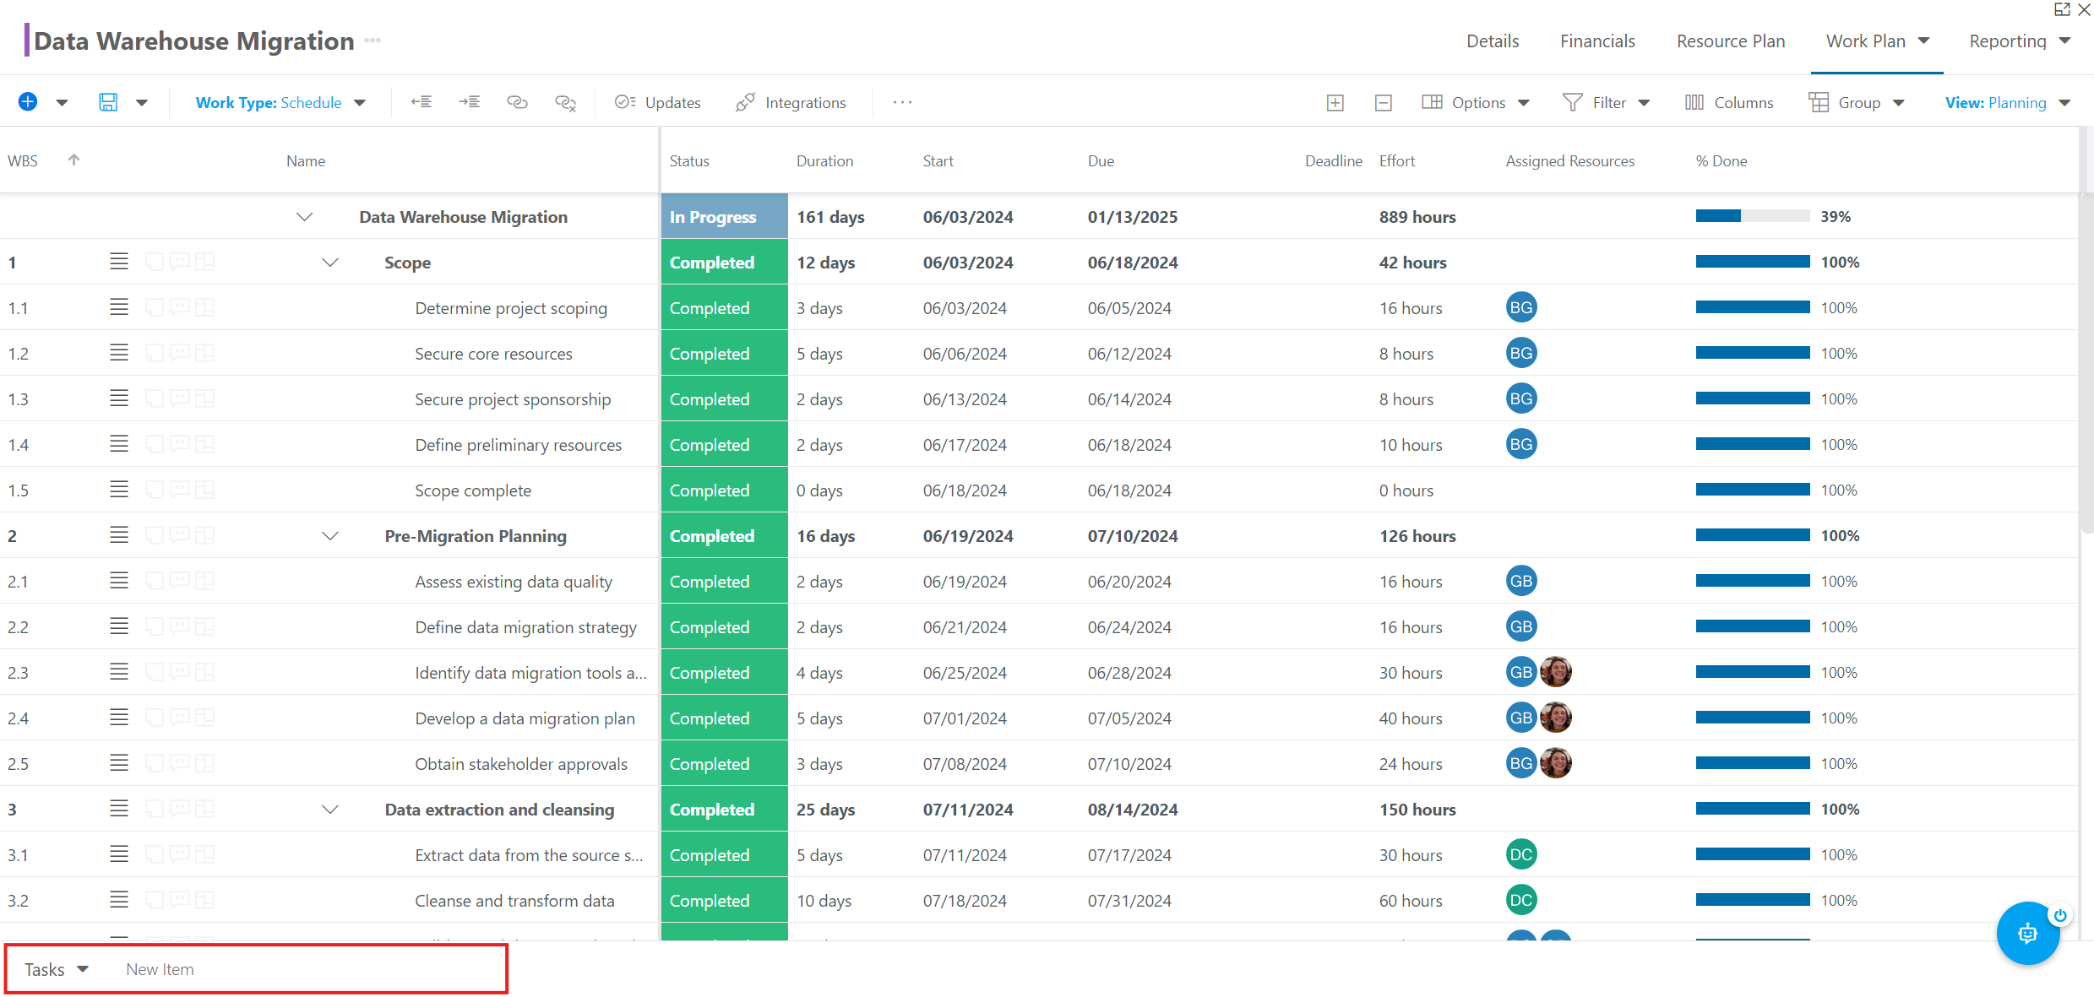
Task: Open the Tasks type dropdown at bottom
Action: 57,969
